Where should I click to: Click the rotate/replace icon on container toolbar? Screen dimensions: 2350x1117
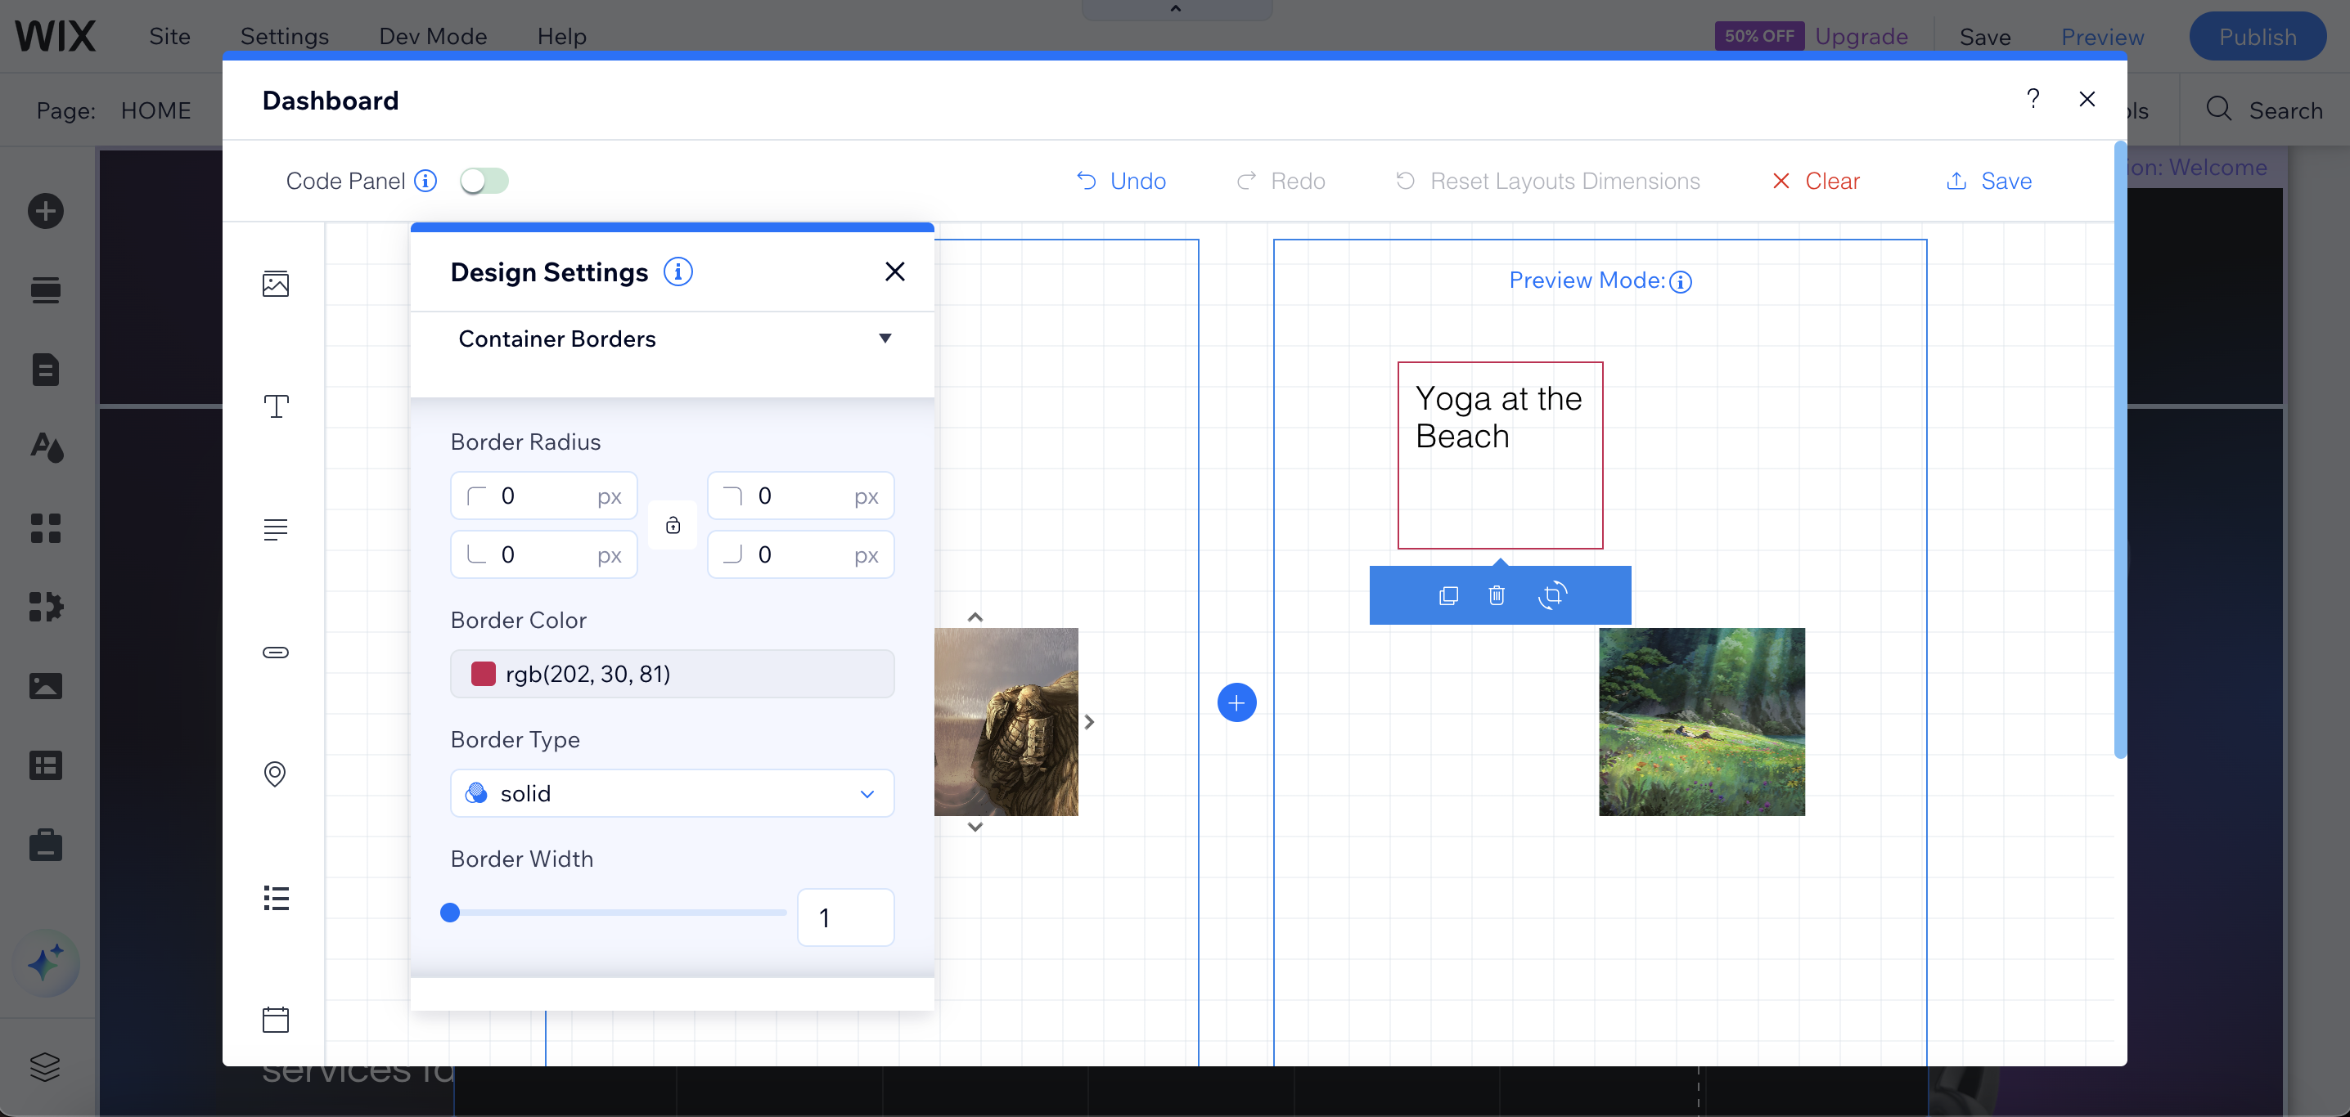point(1553,595)
